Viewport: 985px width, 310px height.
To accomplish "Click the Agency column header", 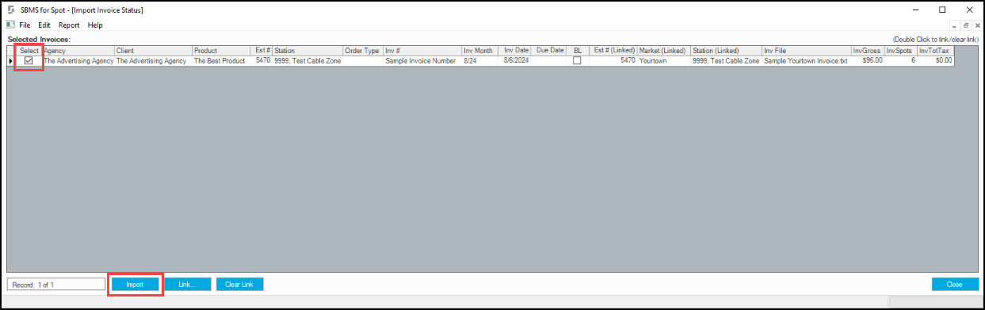I will coord(78,51).
